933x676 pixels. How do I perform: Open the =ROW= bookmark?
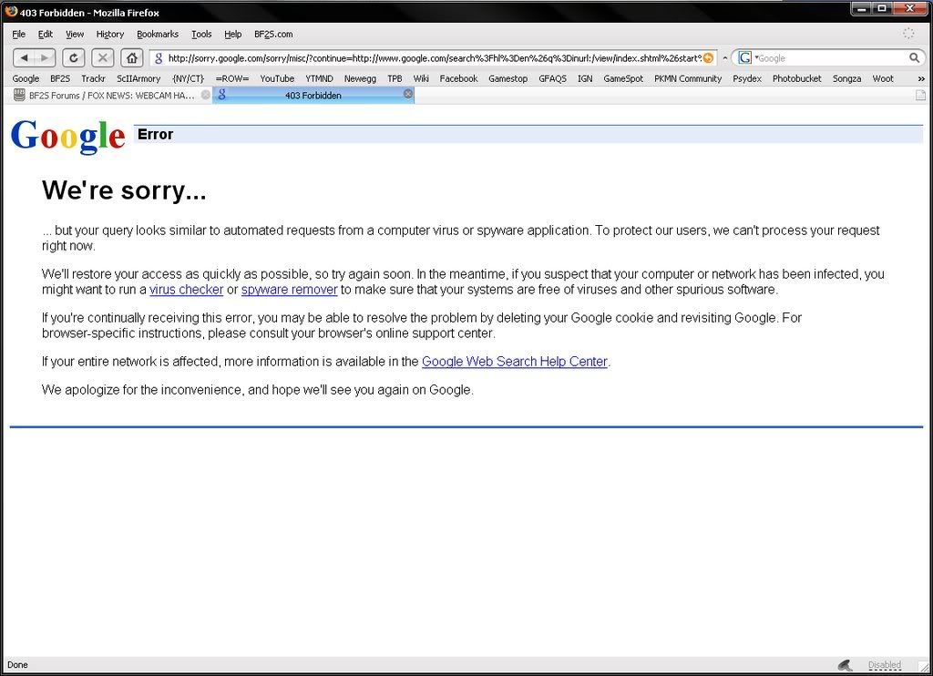click(232, 78)
